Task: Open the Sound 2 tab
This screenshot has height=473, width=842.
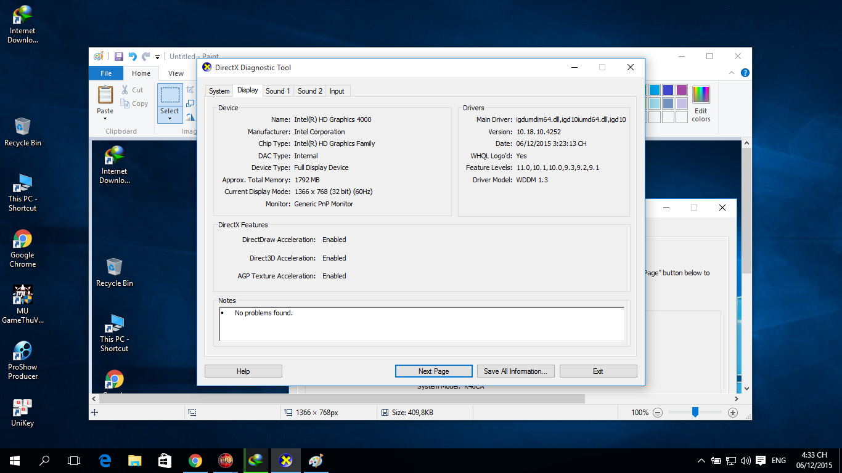Action: [x=310, y=91]
